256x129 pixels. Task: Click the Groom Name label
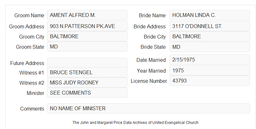pos(29,15)
